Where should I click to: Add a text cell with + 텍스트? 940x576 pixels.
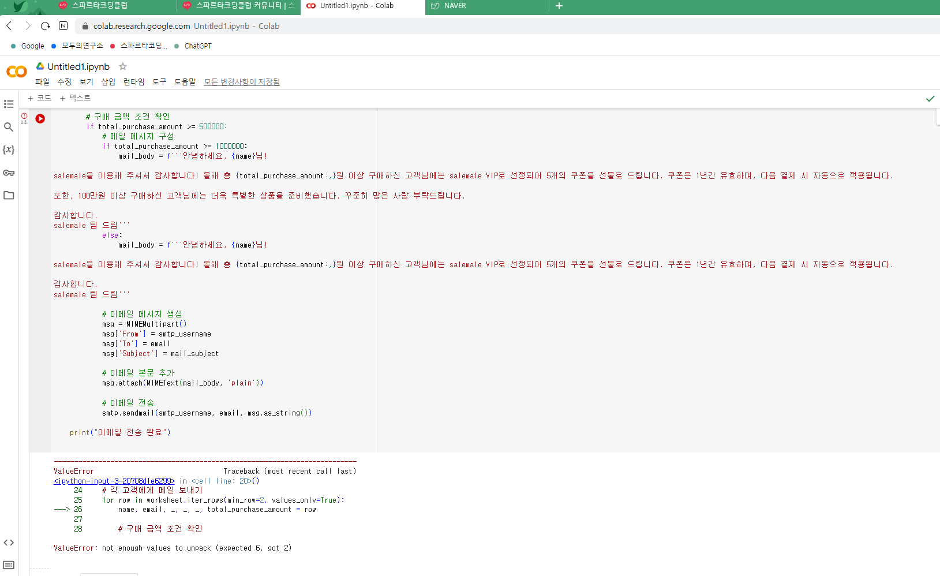[75, 98]
